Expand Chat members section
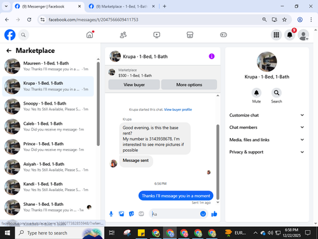Viewport: 318px width, 239px height. coord(266,127)
